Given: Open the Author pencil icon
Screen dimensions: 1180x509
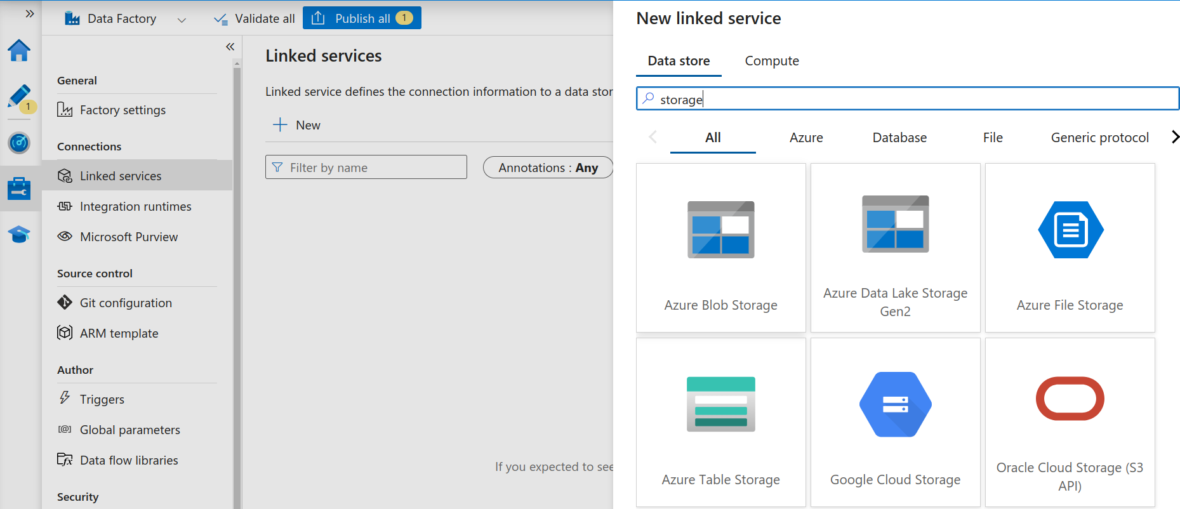Looking at the screenshot, I should pos(19,96).
